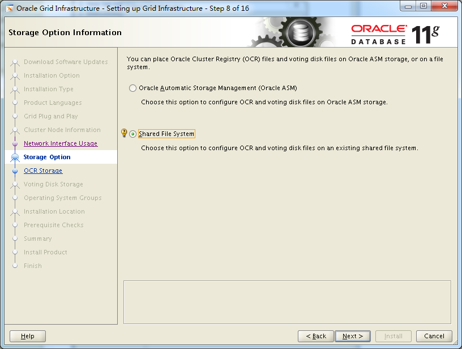Click the OCR Storage step node icon
Viewport: 462px width, 349px height.
15,171
